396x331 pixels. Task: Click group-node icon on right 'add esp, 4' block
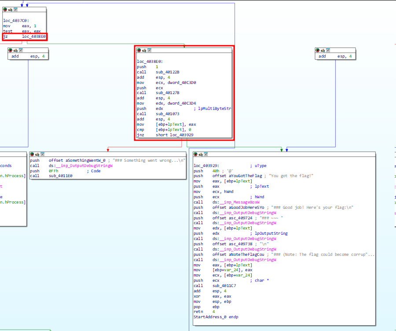328,51
